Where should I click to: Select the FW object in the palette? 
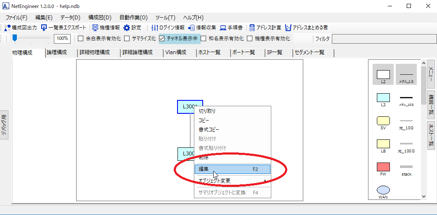(383, 167)
